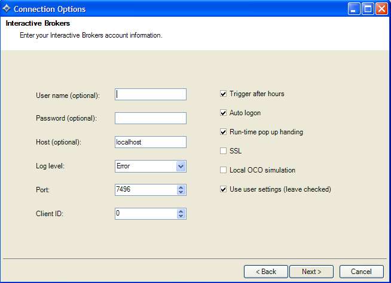Click the Next > button
Image resolution: width=391 pixels, height=283 pixels.
(311, 272)
